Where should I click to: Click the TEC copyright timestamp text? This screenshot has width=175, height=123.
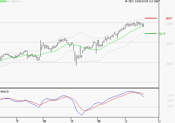pyautogui.click(x=143, y=1)
